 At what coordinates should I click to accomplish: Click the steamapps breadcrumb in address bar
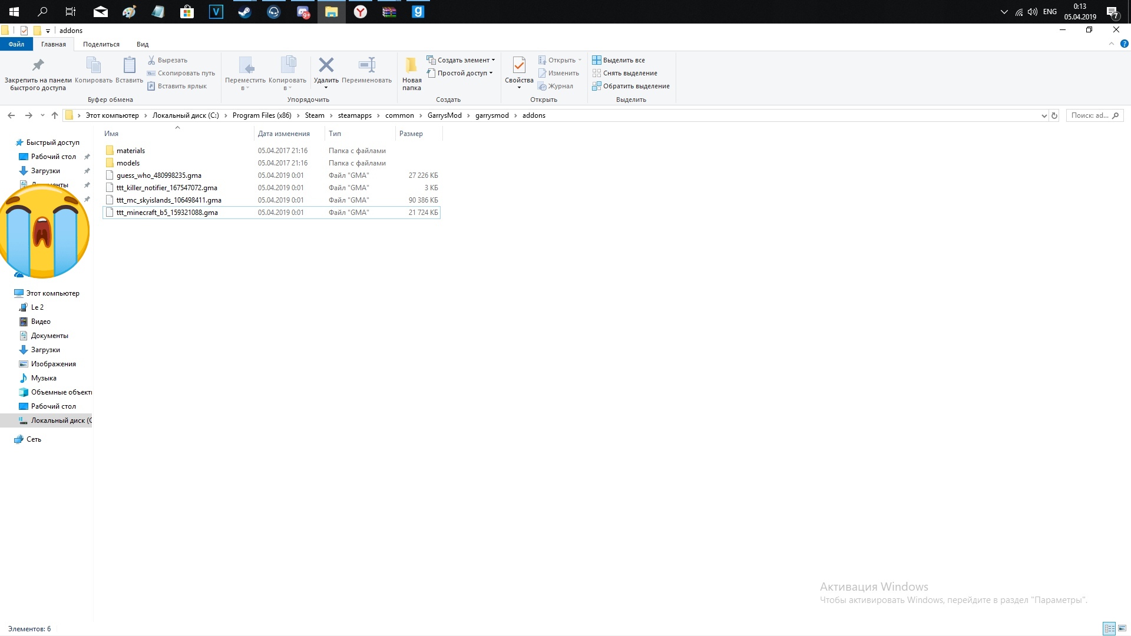tap(354, 115)
